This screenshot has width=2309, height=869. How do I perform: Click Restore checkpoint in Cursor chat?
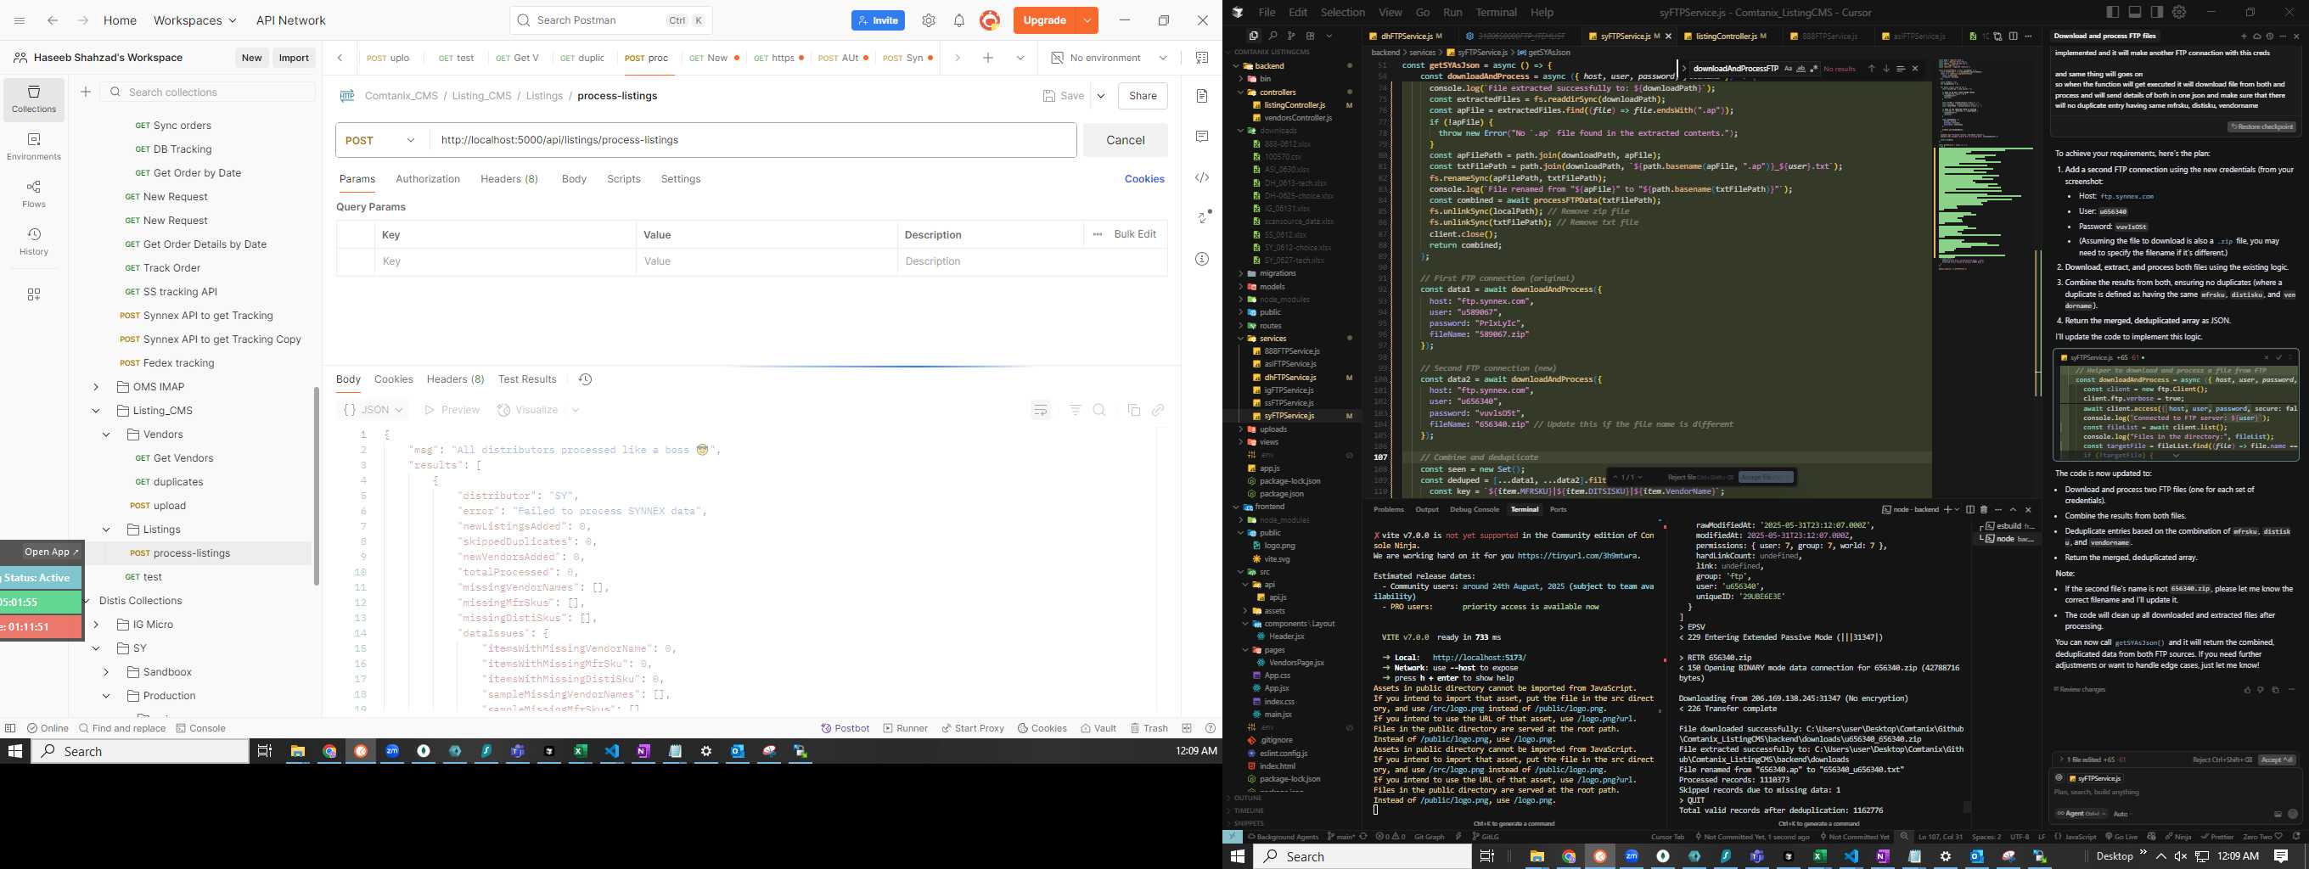[2261, 126]
